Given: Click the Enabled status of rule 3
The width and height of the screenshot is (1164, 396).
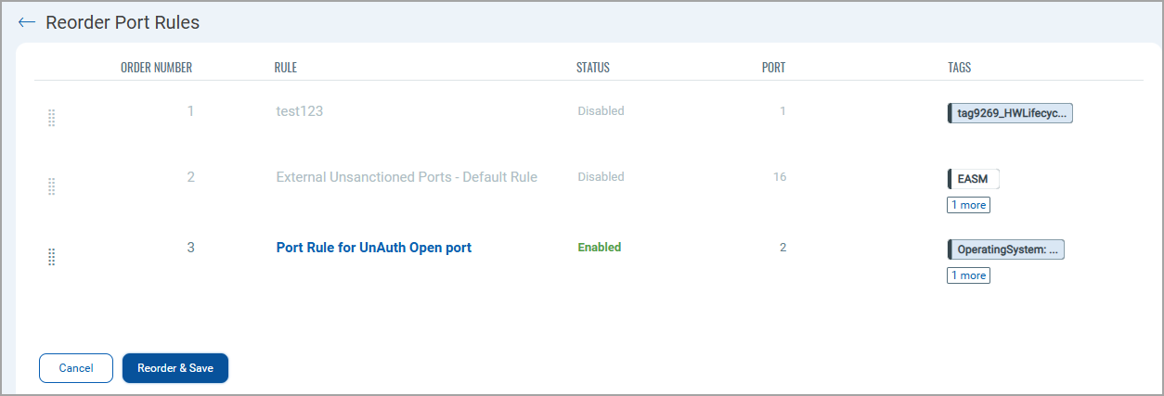Looking at the screenshot, I should pos(600,248).
